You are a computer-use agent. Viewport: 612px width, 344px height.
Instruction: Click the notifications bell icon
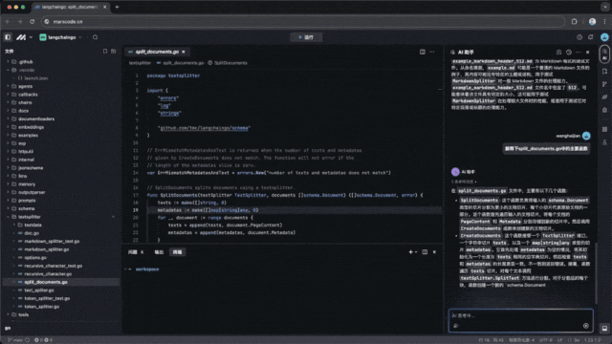[x=591, y=37]
